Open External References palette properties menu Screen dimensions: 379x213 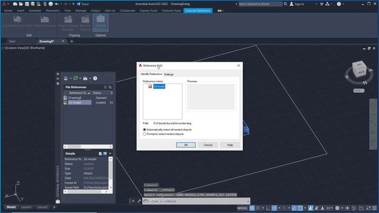coord(58,83)
